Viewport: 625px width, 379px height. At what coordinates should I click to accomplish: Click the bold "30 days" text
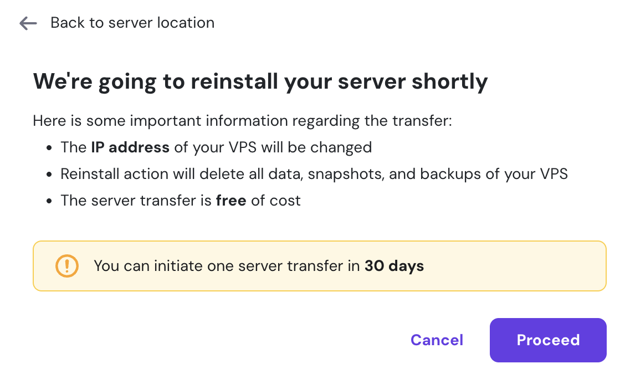pos(394,266)
